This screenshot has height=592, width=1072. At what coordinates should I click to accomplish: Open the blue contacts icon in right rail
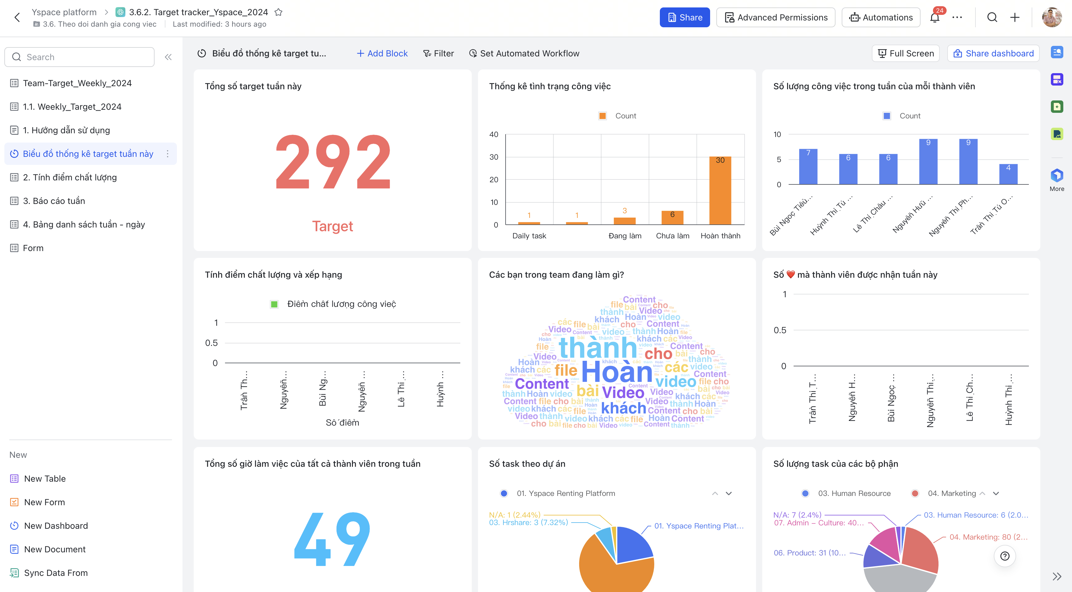1056,52
